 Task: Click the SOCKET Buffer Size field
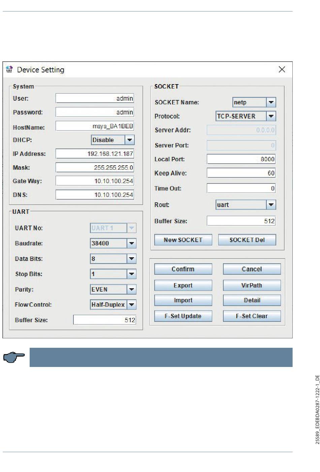(241, 221)
